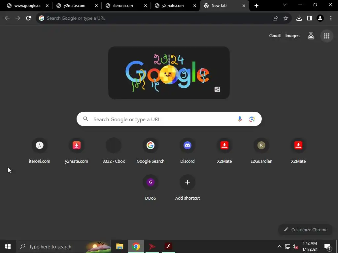
Task: Open the Google Search shortcut
Action: pyautogui.click(x=151, y=151)
